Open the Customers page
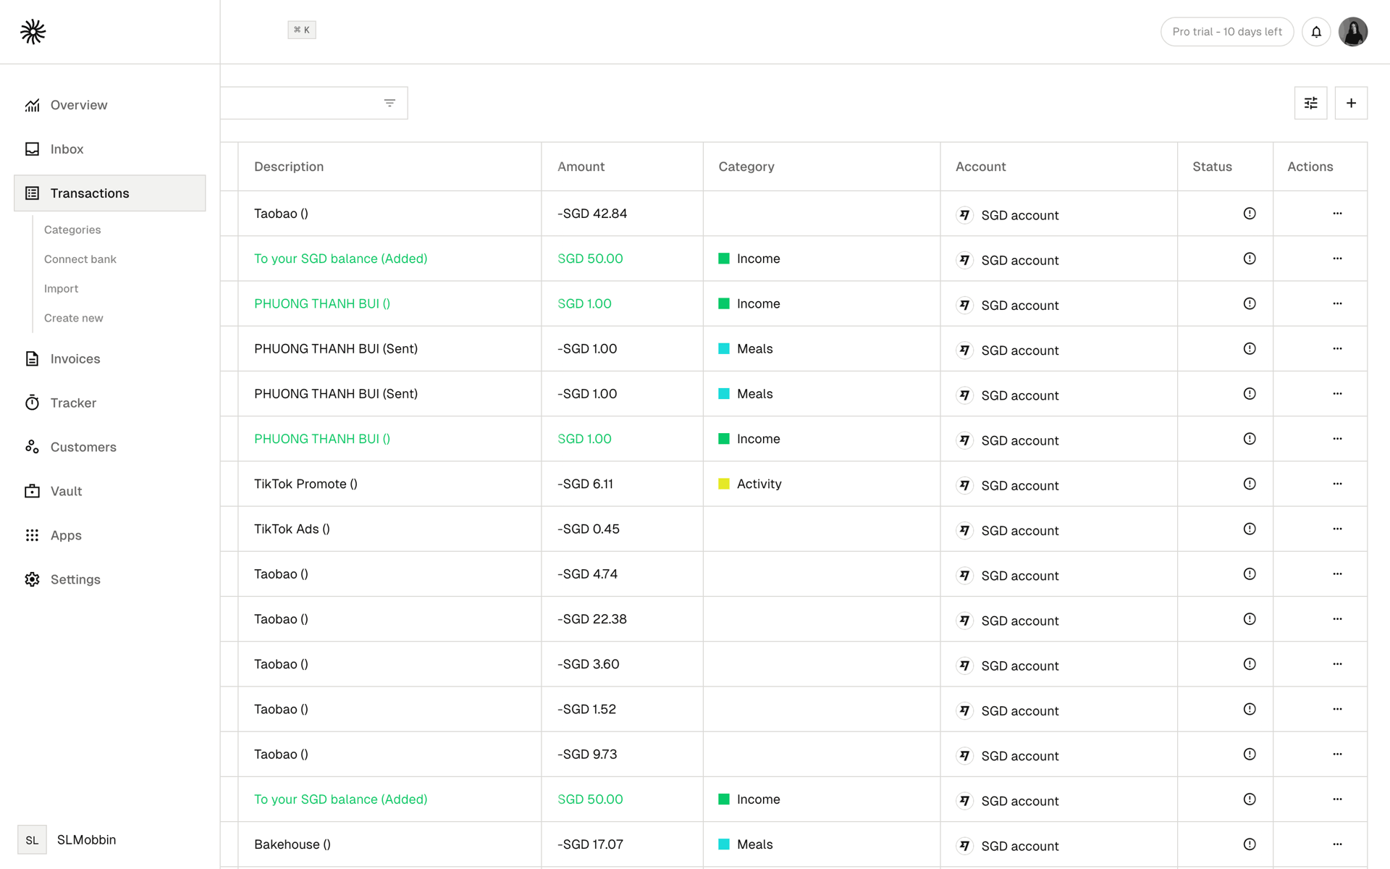Image resolution: width=1390 pixels, height=869 pixels. 83,448
